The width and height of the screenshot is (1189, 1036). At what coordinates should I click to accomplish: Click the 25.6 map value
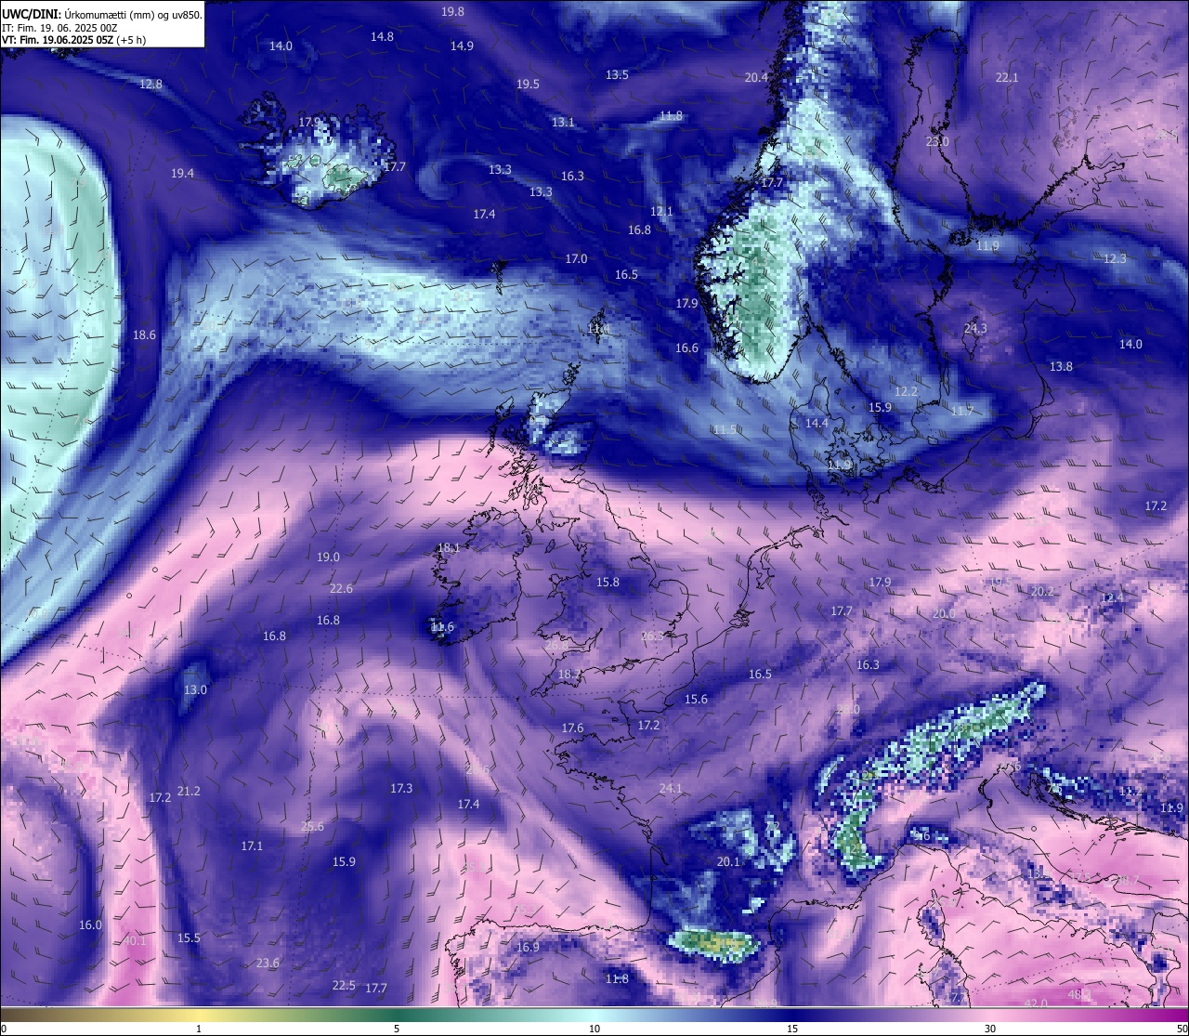[312, 826]
